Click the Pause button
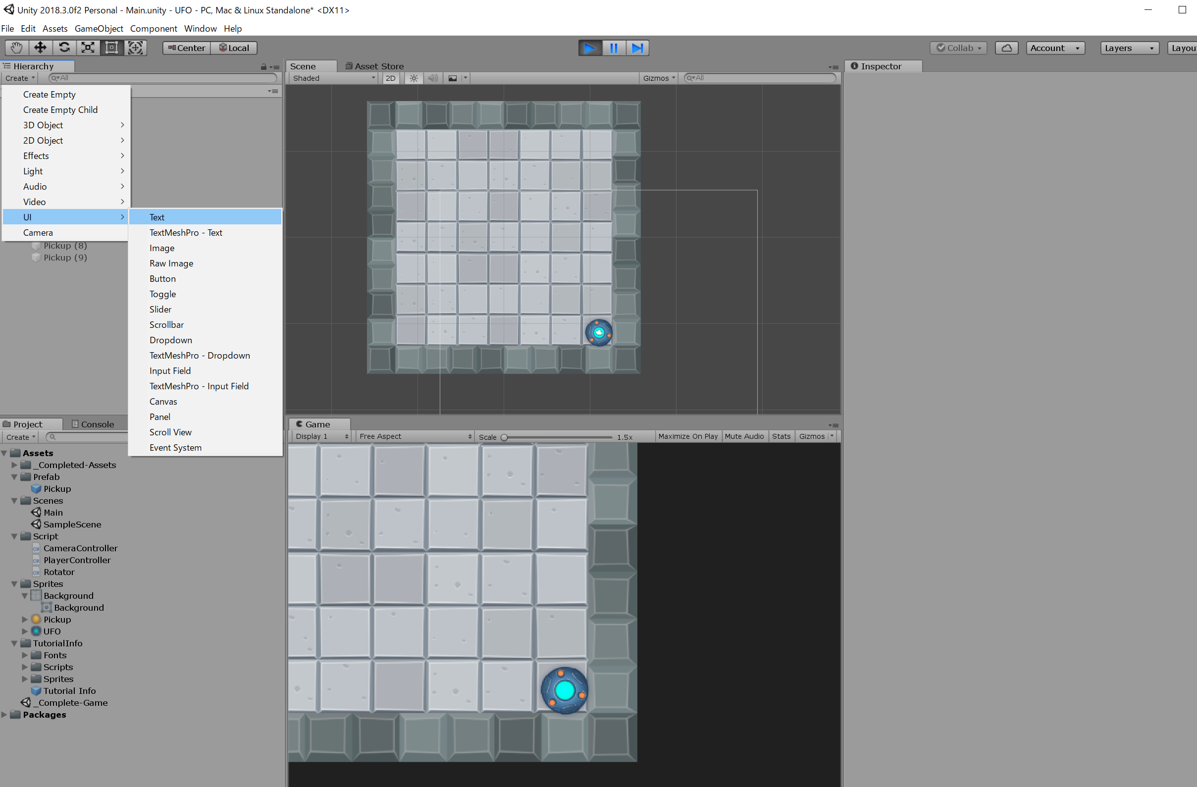1197x787 pixels. (614, 48)
